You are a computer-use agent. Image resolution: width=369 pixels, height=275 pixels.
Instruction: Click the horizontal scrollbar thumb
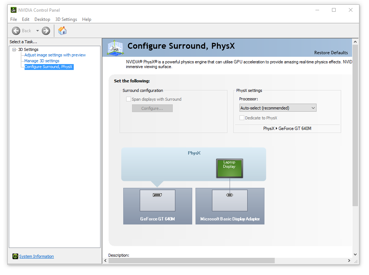click(x=191, y=260)
